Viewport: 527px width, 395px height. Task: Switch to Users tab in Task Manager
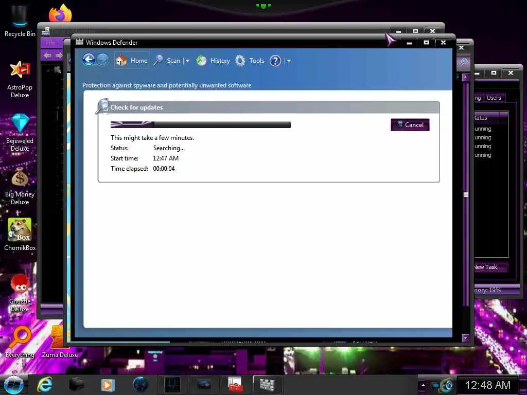click(494, 98)
